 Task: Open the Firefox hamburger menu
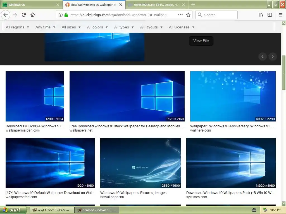281,15
